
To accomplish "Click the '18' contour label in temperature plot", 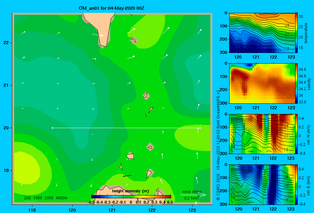I will pos(287,48).
